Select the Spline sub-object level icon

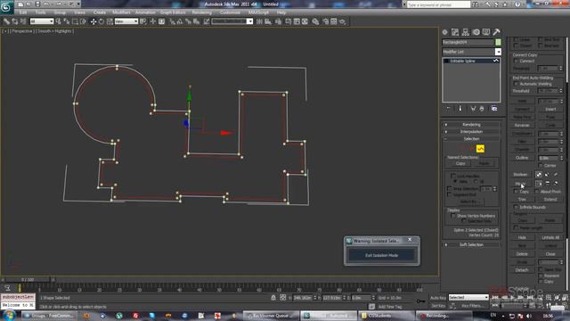click(x=480, y=149)
